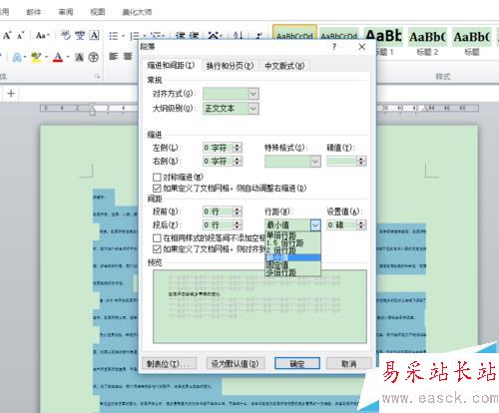Image resolution: width=499 pixels, height=413 pixels.
Task: Open the Phonetic Guide (文) tool
Action: tap(80, 35)
